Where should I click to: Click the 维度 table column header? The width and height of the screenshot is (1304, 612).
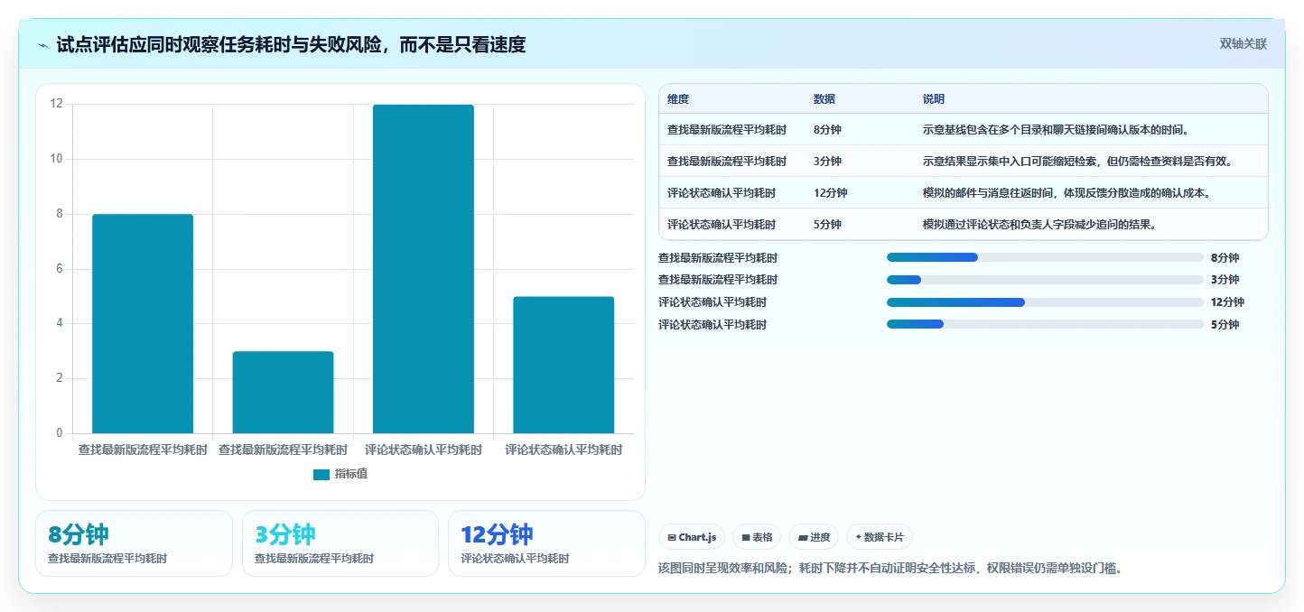pos(678,99)
